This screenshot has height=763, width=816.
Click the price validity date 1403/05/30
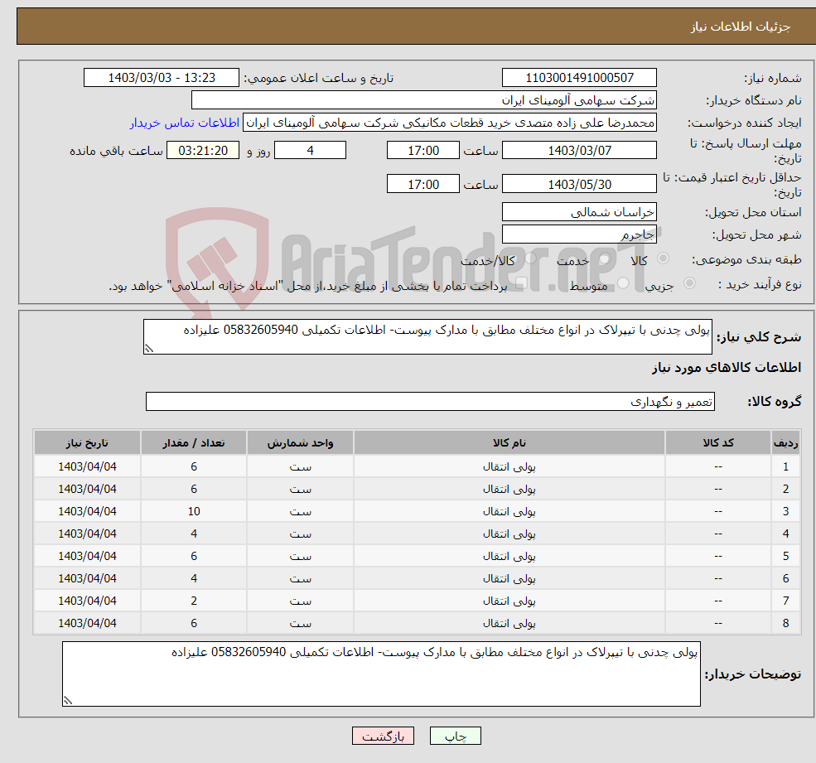point(579,184)
